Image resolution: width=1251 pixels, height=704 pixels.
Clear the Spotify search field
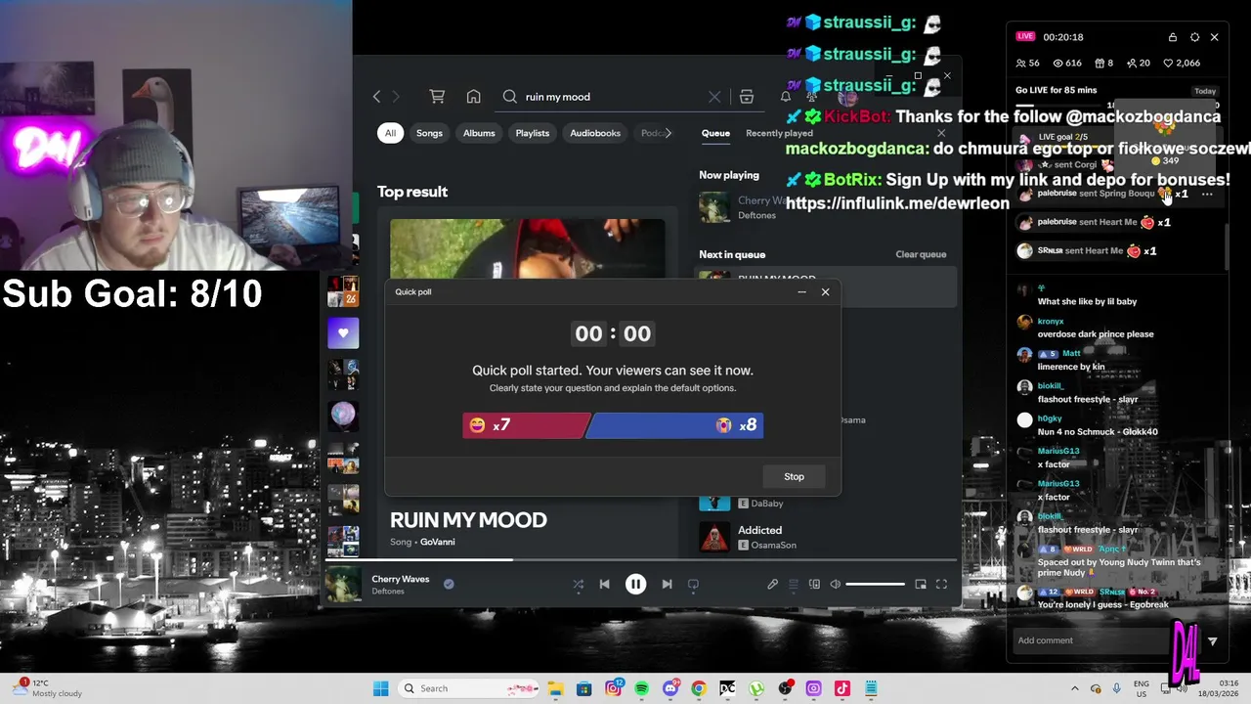click(x=714, y=97)
